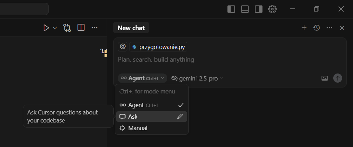Screen dimensions: 353x147
Task: Split the editor with split icon
Action: coord(81,28)
